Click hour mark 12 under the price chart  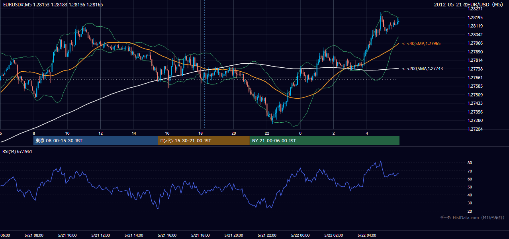(x=100, y=133)
